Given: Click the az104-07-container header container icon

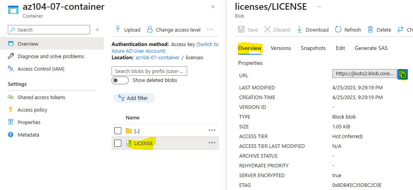Looking at the screenshot, I should [13, 9].
